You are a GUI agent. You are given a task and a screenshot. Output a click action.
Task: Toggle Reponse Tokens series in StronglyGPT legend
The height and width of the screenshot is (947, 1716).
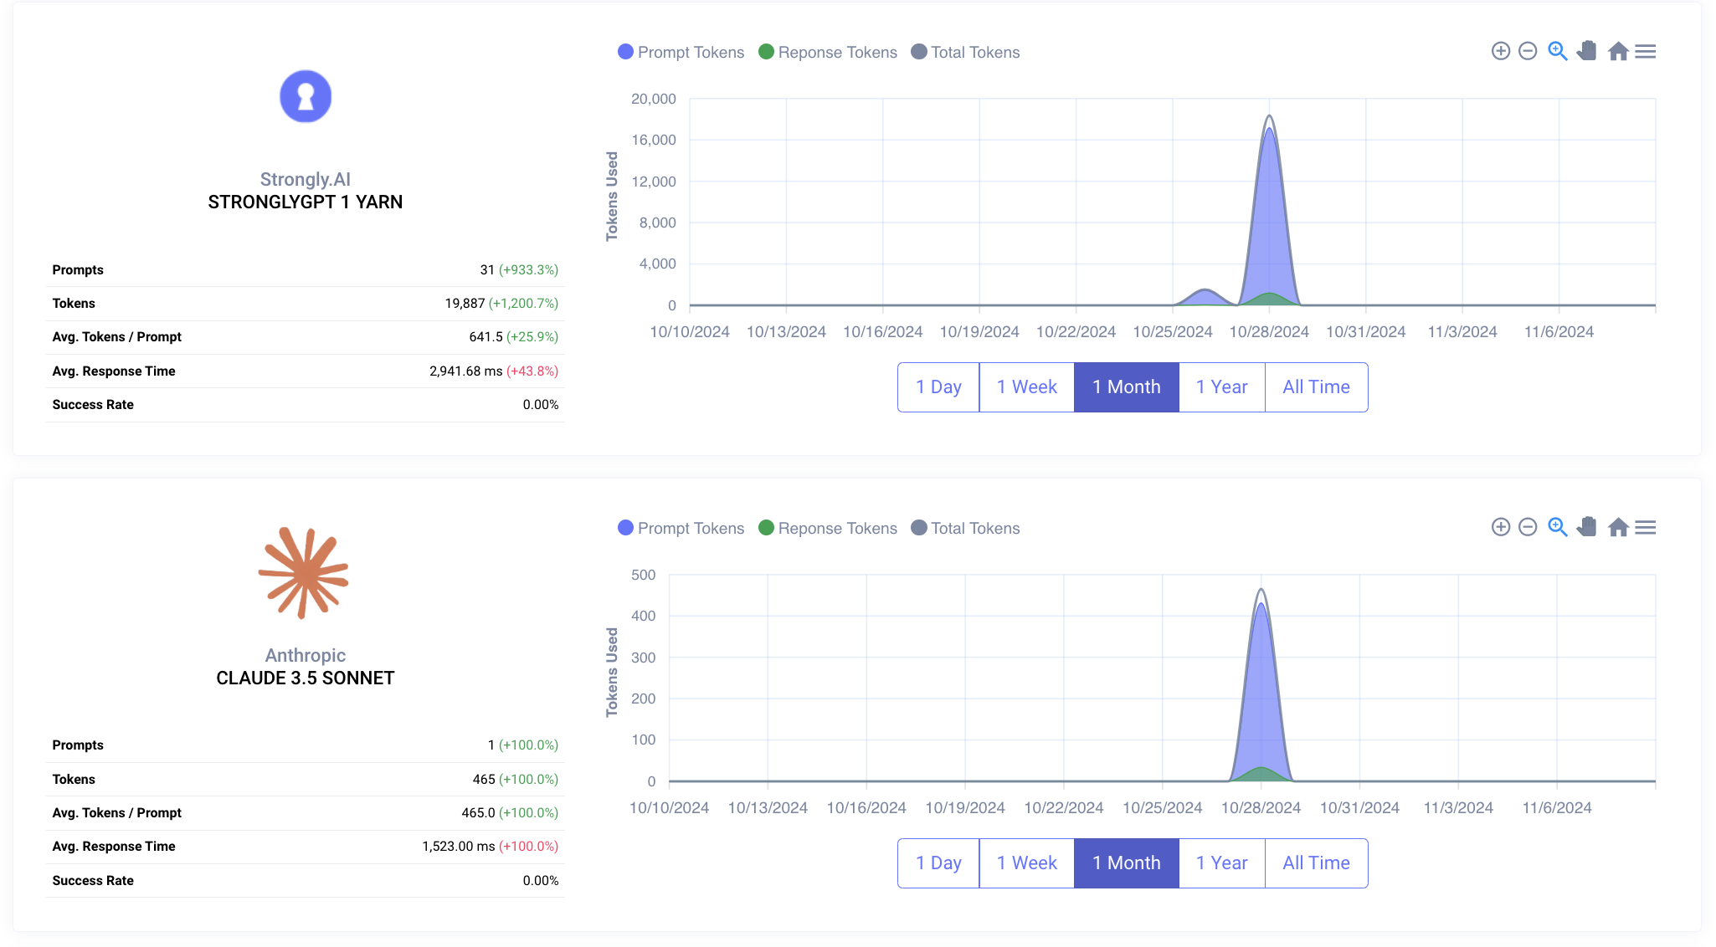[x=828, y=52]
